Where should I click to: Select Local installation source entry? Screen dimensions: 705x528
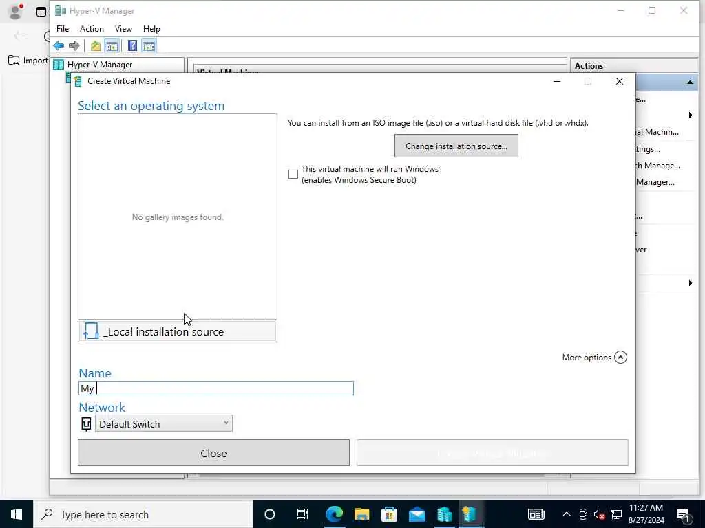point(178,331)
